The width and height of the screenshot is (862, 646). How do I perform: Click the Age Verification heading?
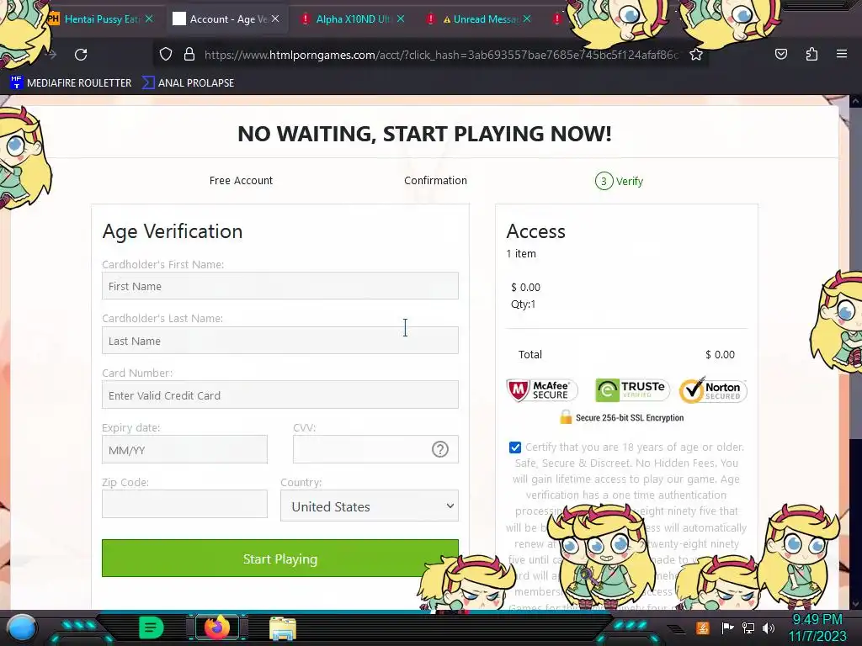click(172, 231)
